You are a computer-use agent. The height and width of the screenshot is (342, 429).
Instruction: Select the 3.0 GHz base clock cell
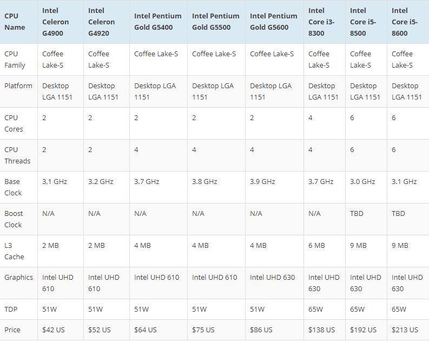[362, 182]
